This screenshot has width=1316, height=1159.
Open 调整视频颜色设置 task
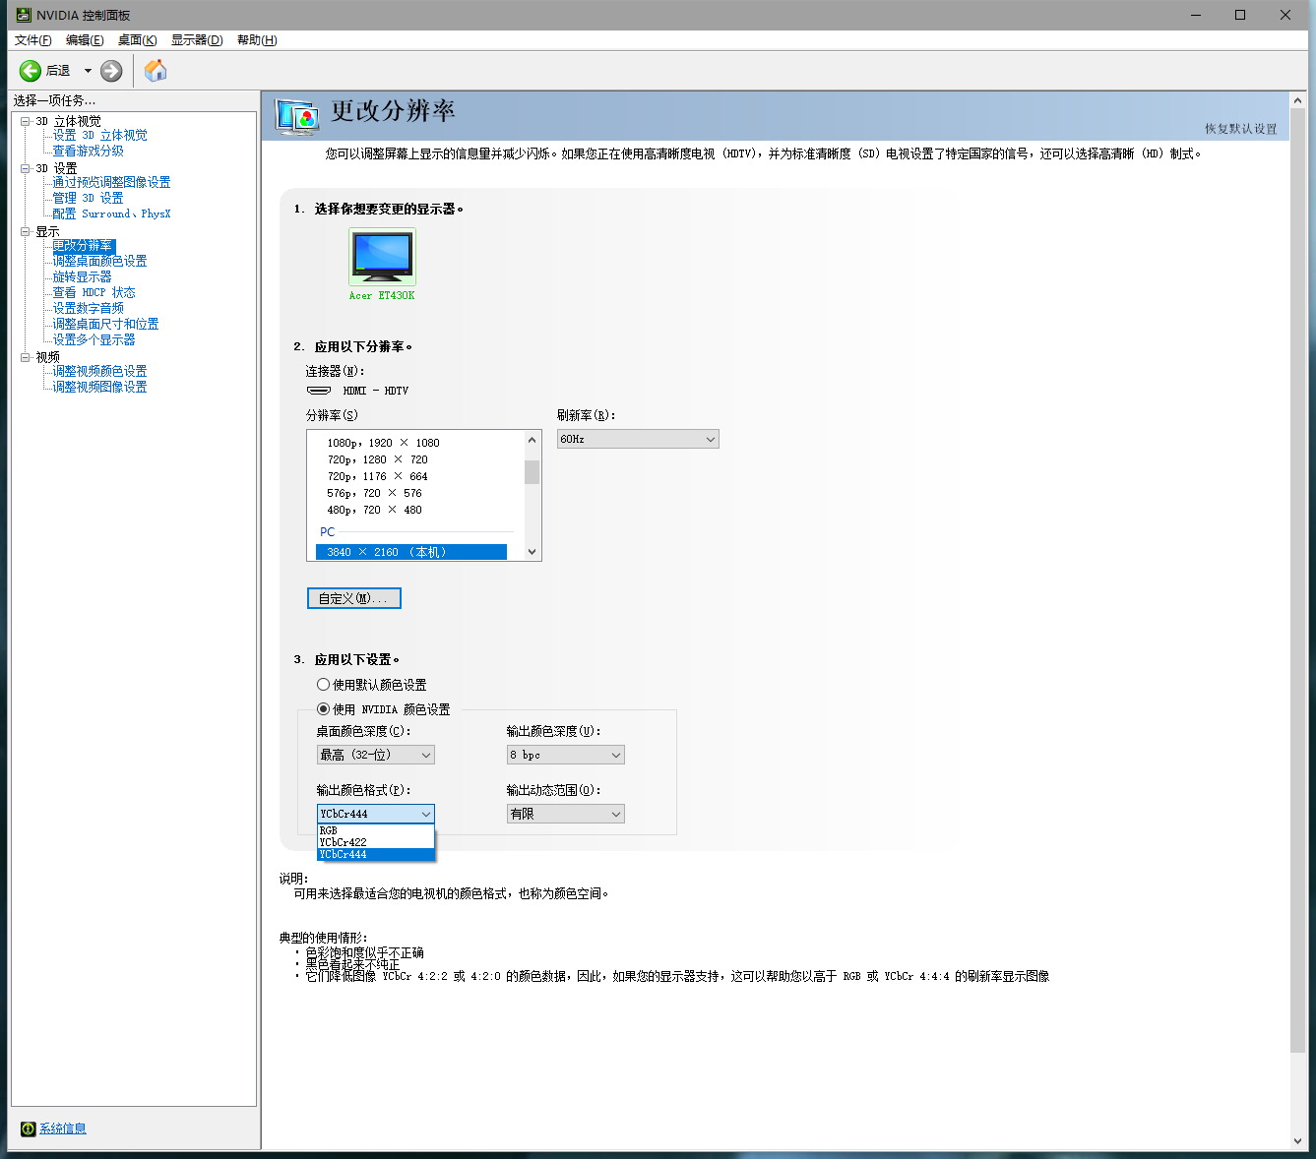99,371
